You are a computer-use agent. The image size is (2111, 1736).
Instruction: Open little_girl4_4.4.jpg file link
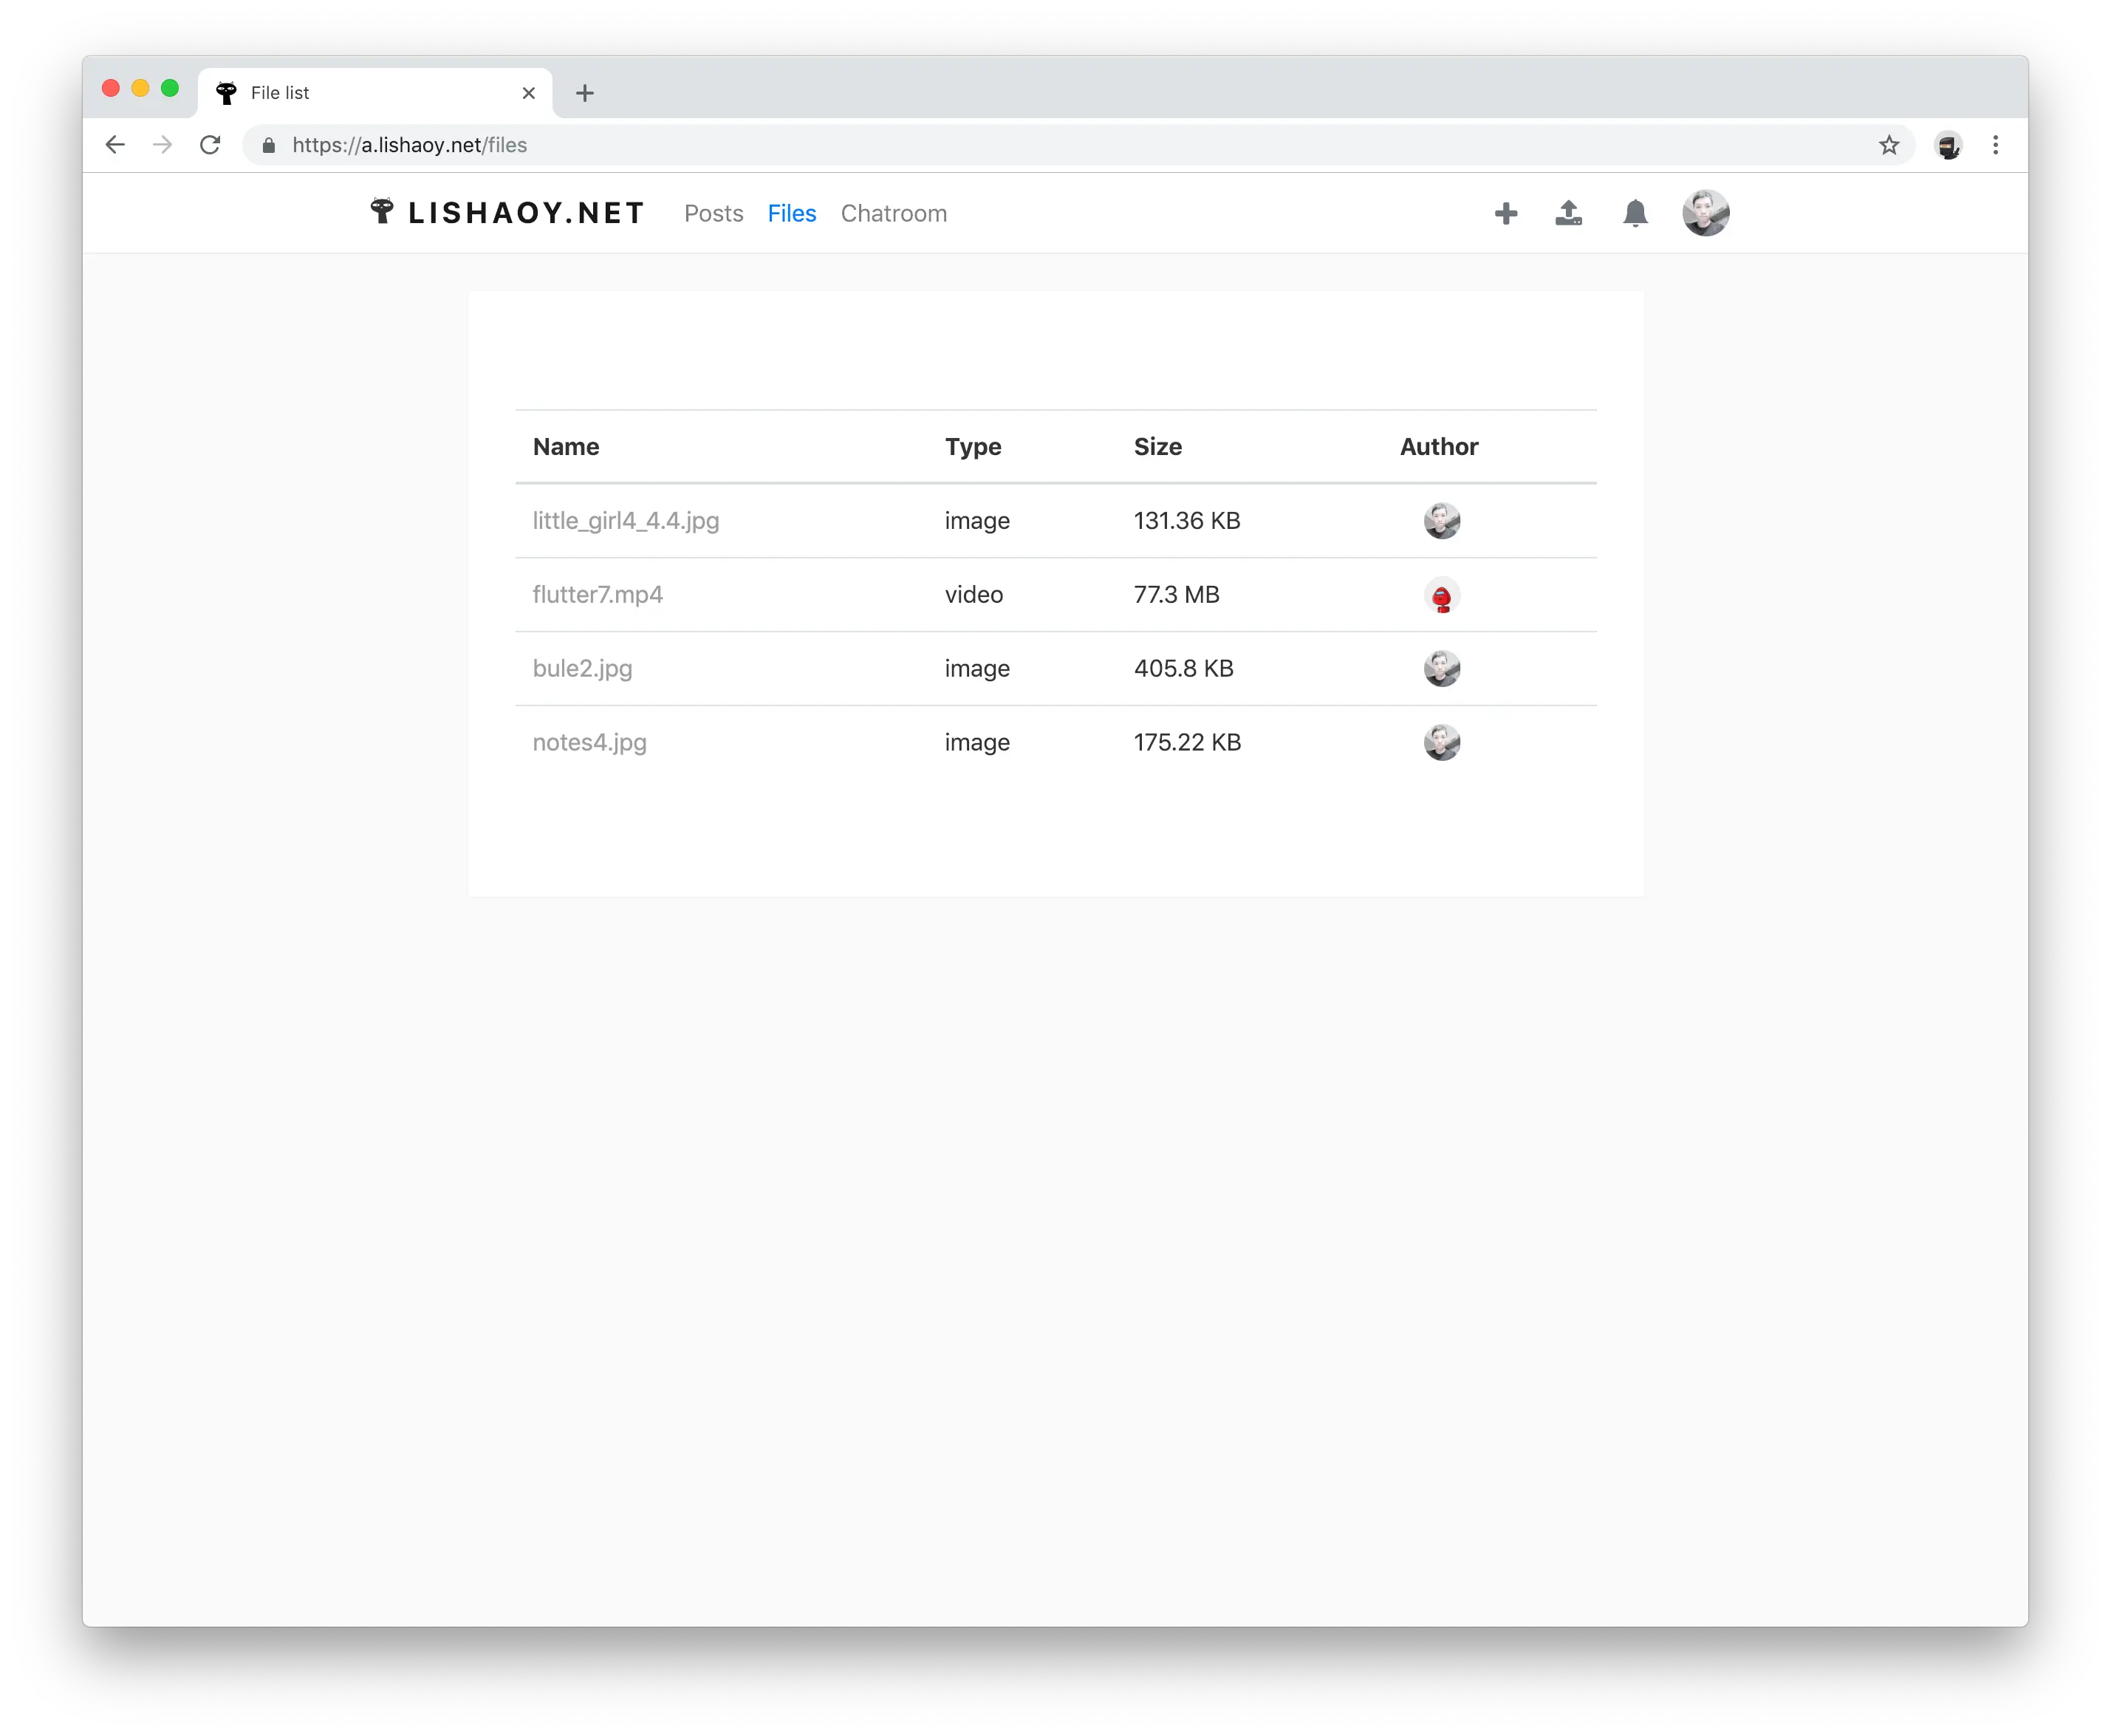click(x=625, y=521)
